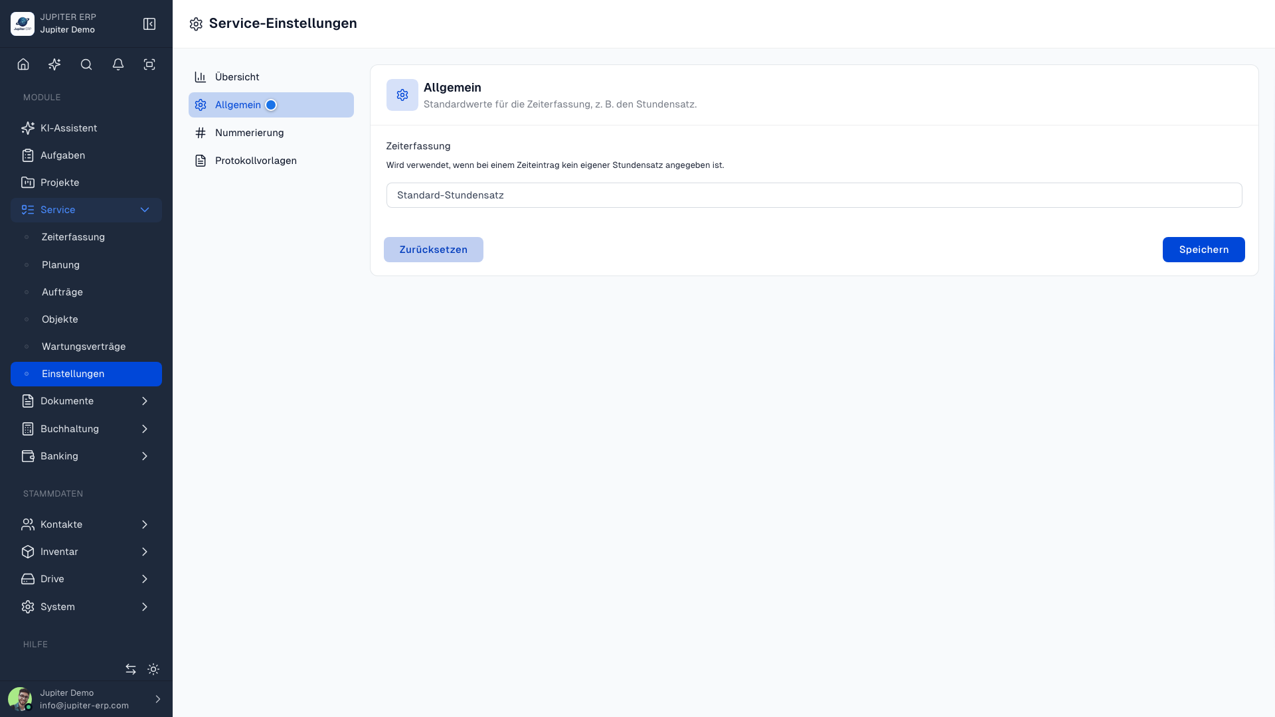Open Aufgaben module
1275x717 pixels.
[86, 155]
